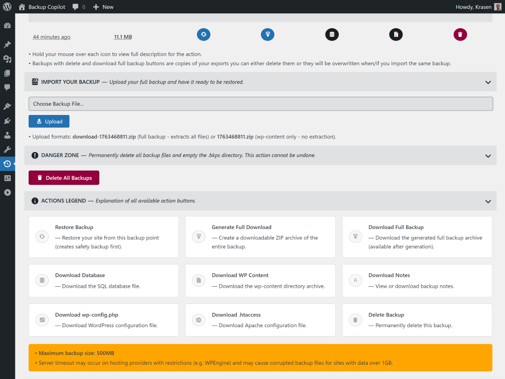This screenshot has height=379, width=505.
Task: Collapse the IMPORT YOUR BACKUP section
Action: [488, 82]
